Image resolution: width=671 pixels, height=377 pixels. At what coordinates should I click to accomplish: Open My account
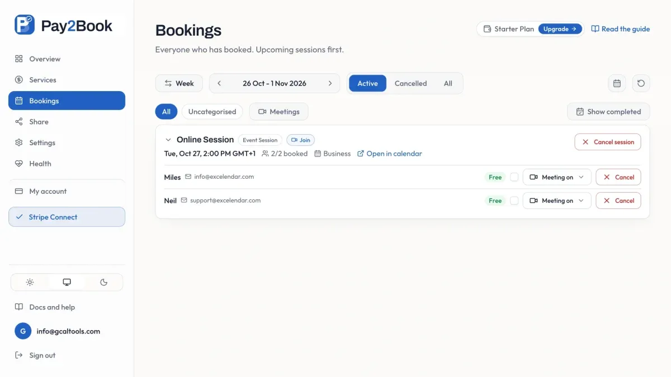(67, 191)
